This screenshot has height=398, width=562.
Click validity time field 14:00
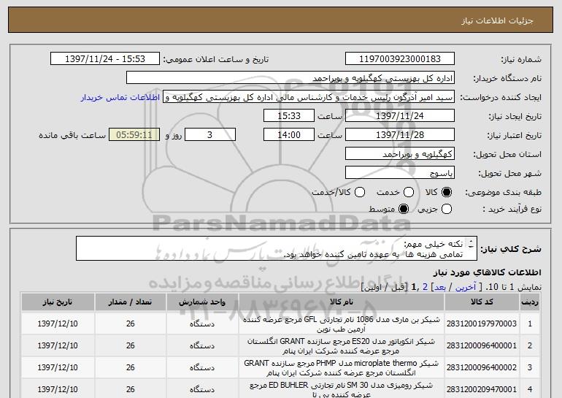(x=289, y=135)
